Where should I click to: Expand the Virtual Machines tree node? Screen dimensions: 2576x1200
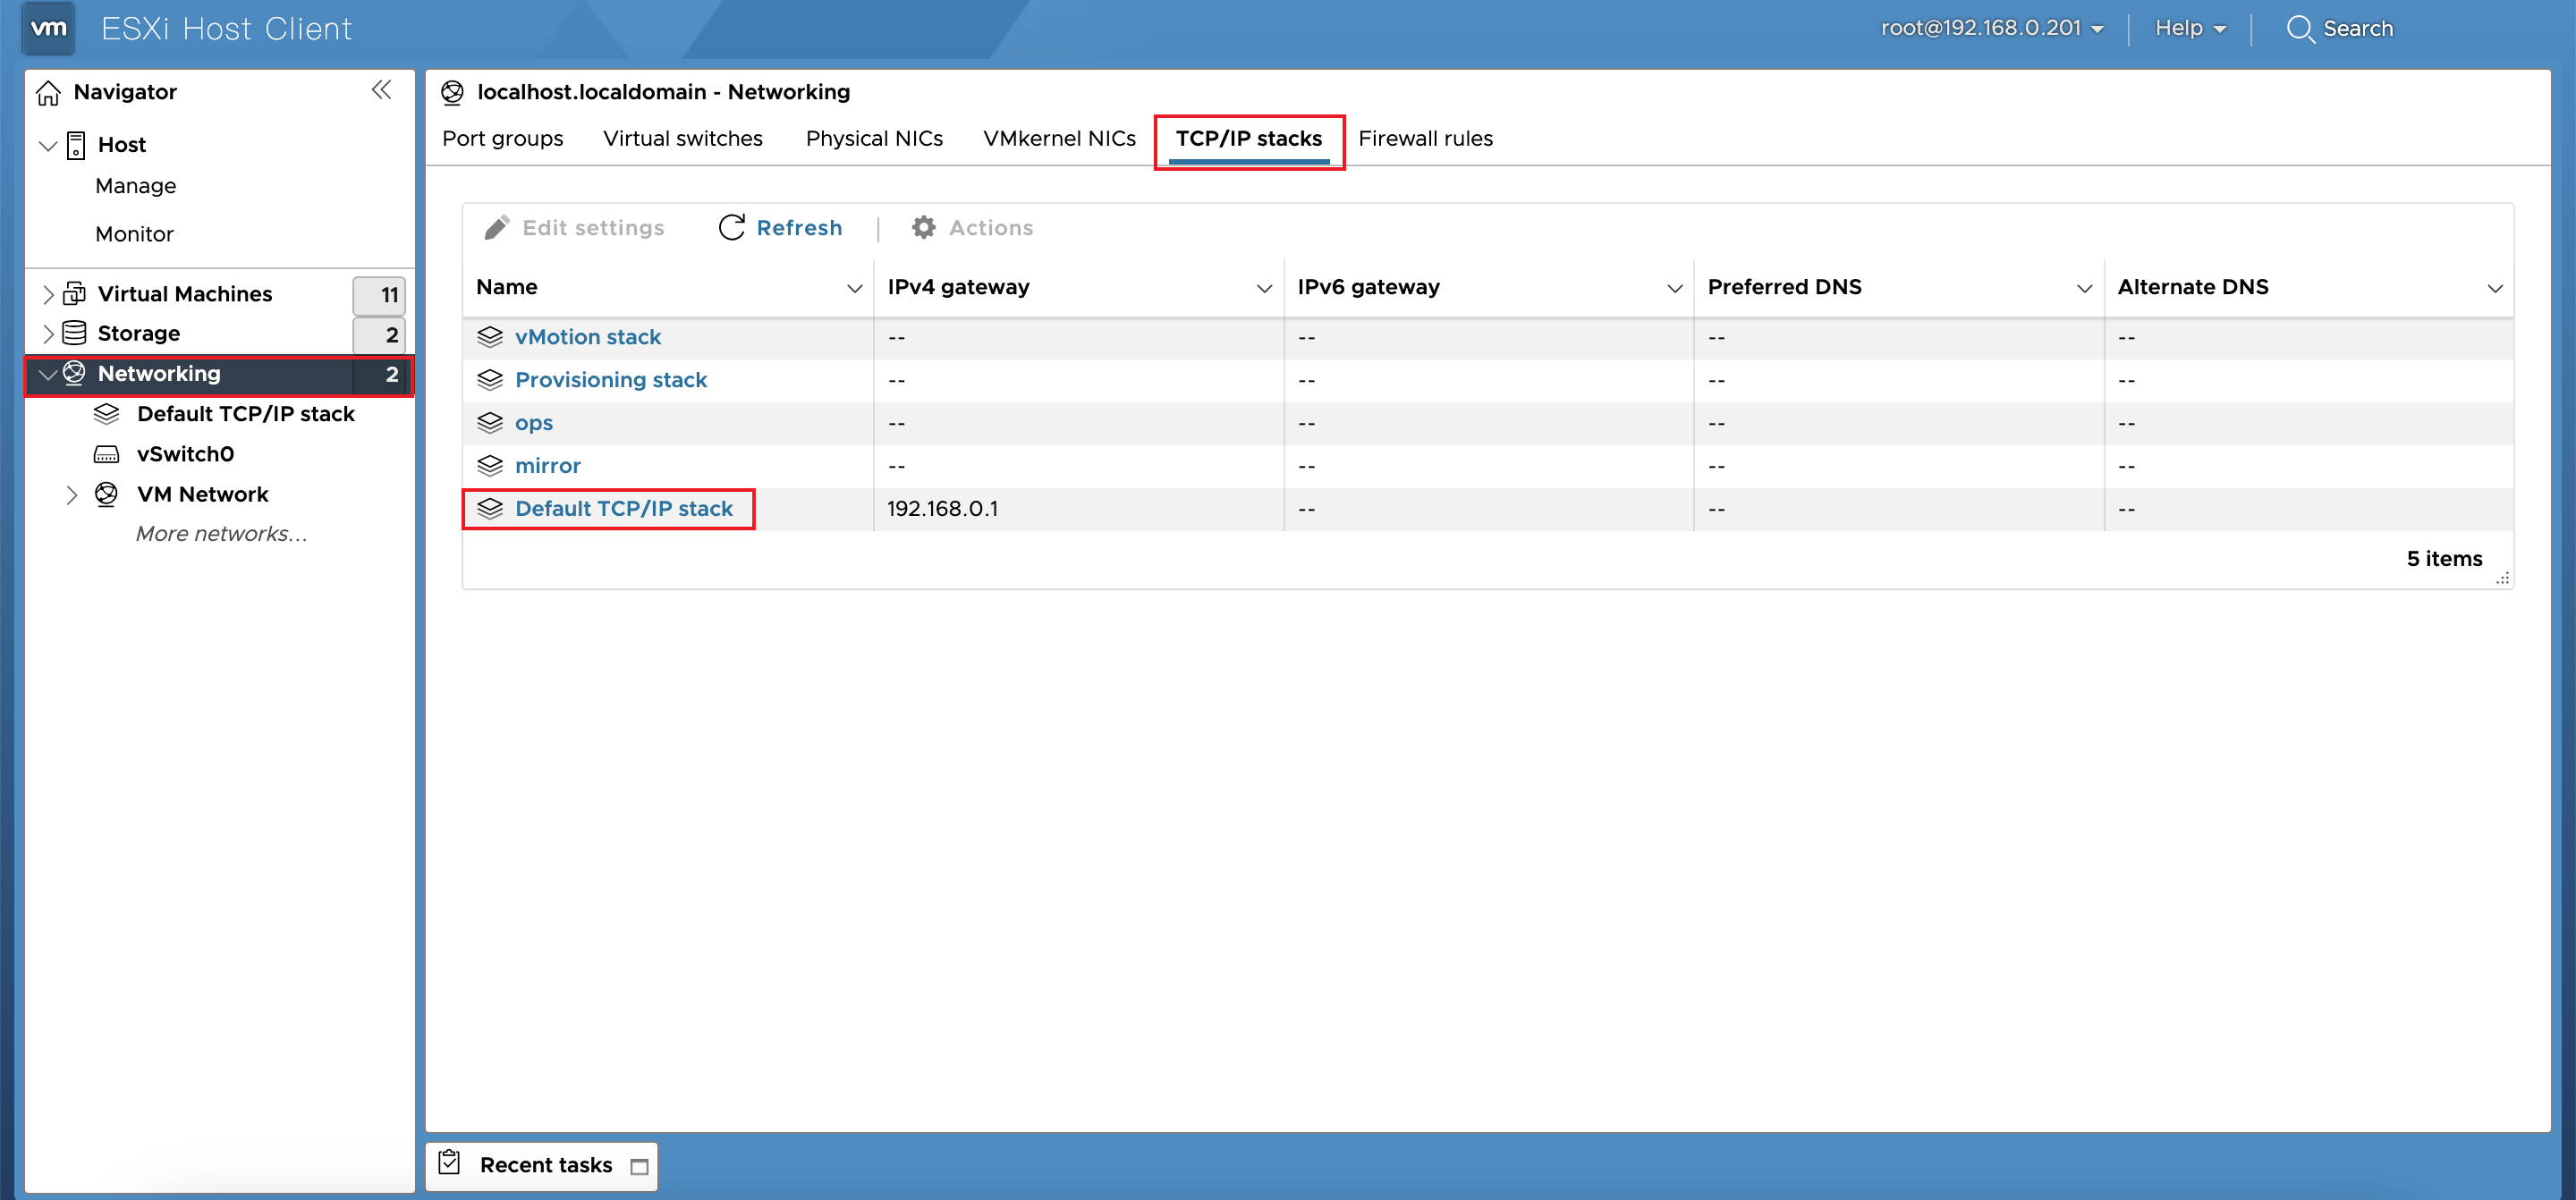pyautogui.click(x=48, y=294)
